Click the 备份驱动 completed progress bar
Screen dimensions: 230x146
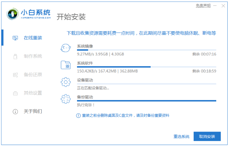[x=146, y=100]
